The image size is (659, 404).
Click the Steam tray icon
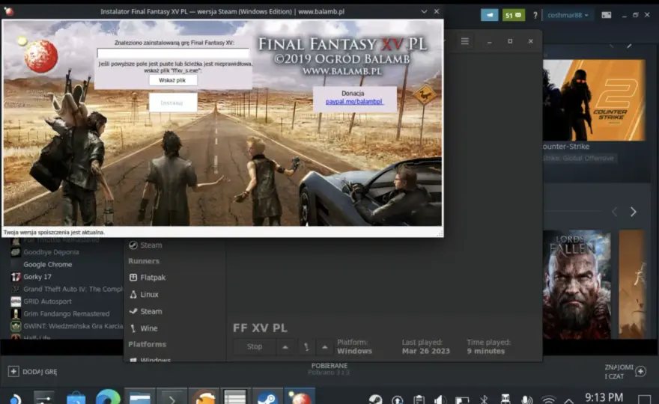375,399
